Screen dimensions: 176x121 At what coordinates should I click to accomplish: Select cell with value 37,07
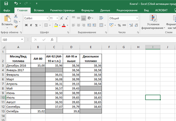54,107
